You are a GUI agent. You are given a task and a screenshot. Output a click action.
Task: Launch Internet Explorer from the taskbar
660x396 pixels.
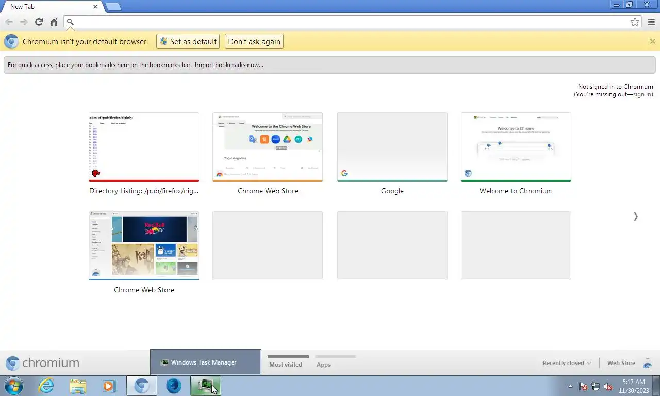point(46,386)
